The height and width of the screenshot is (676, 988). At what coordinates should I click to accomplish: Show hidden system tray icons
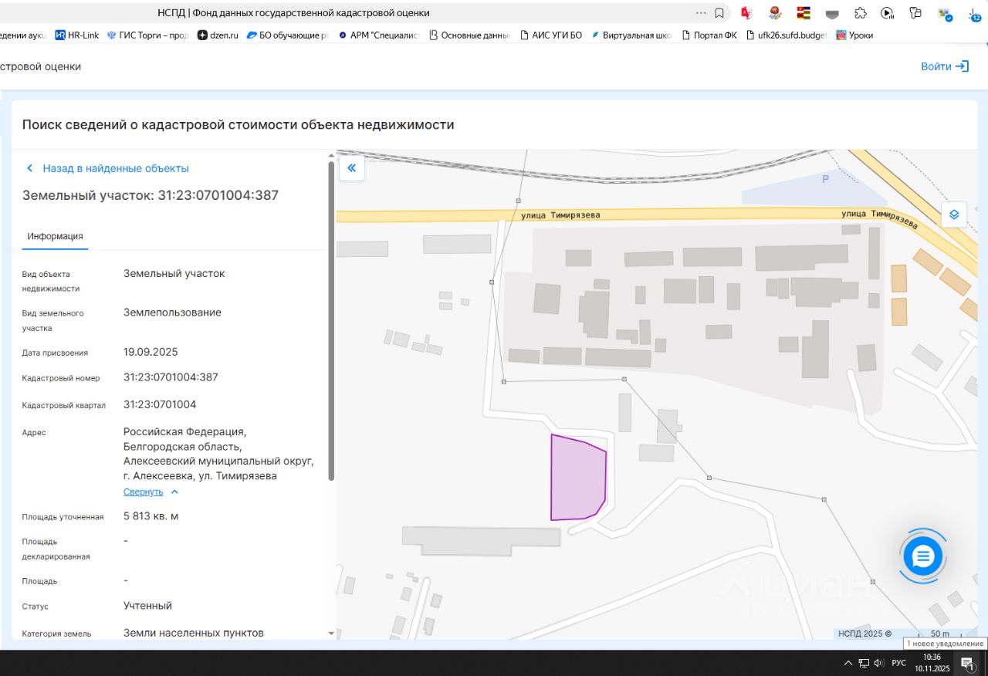pos(848,663)
